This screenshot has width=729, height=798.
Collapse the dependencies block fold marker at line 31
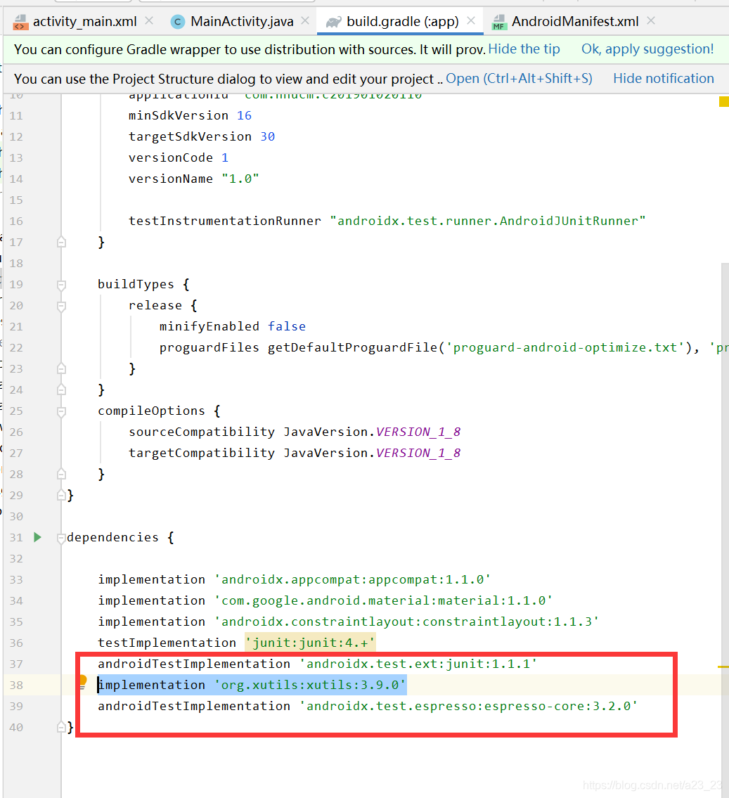pyautogui.click(x=62, y=538)
